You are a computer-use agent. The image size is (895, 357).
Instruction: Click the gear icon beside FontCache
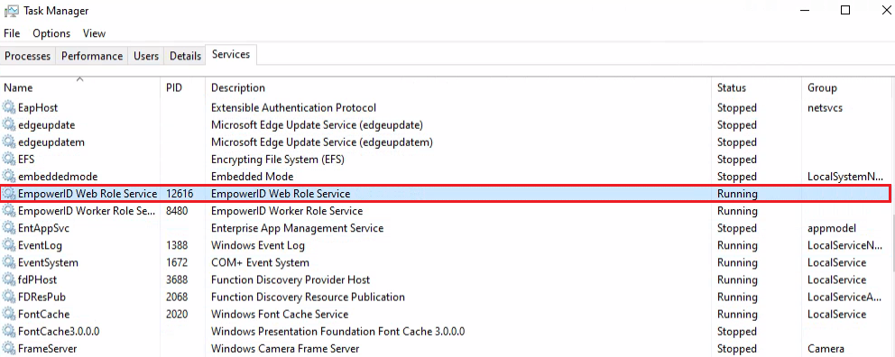tap(9, 315)
